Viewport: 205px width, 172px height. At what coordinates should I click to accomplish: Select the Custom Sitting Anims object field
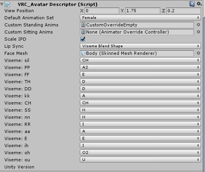[137, 32]
